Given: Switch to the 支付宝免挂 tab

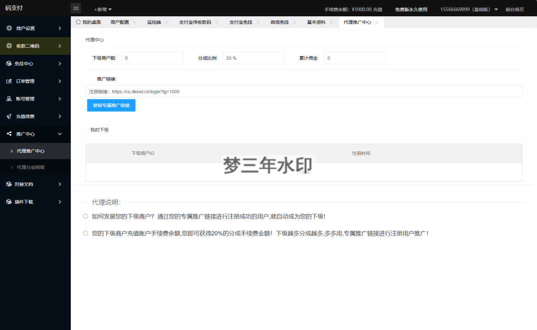Looking at the screenshot, I should pyautogui.click(x=241, y=22).
